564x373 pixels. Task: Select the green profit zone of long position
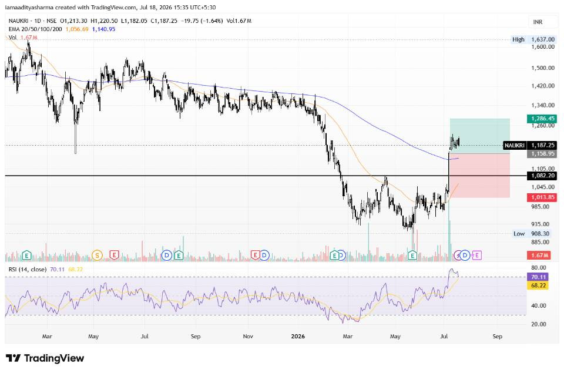[x=480, y=136]
